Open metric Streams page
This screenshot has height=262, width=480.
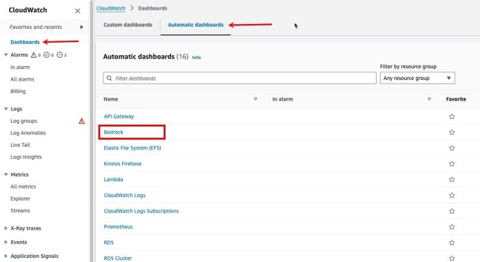point(20,210)
